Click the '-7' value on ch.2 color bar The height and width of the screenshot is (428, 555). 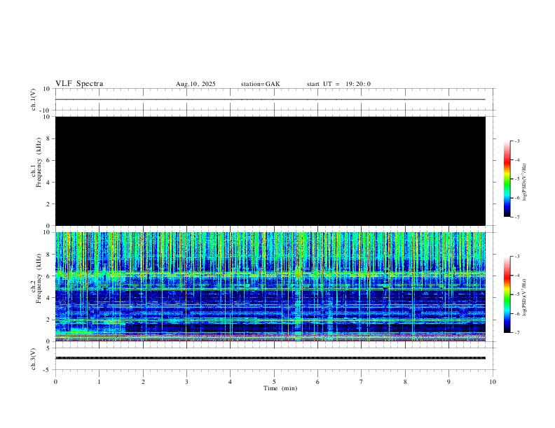pos(517,332)
